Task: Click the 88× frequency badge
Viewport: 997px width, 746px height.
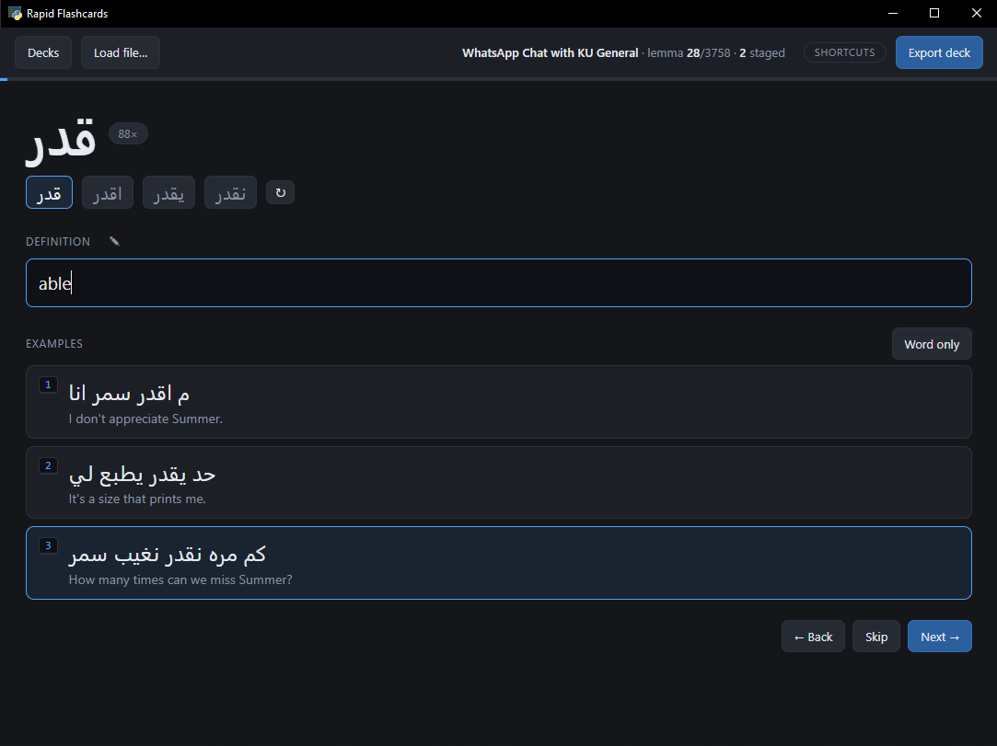Action: tap(128, 134)
